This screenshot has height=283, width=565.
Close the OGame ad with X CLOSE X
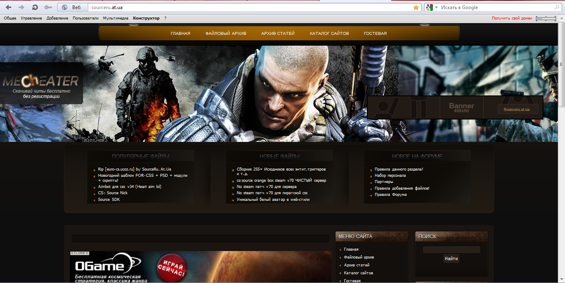(x=79, y=253)
